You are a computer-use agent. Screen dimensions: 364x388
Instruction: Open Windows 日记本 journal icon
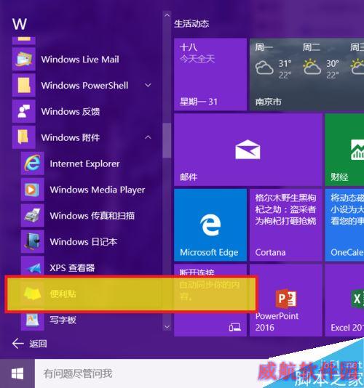coord(33,241)
